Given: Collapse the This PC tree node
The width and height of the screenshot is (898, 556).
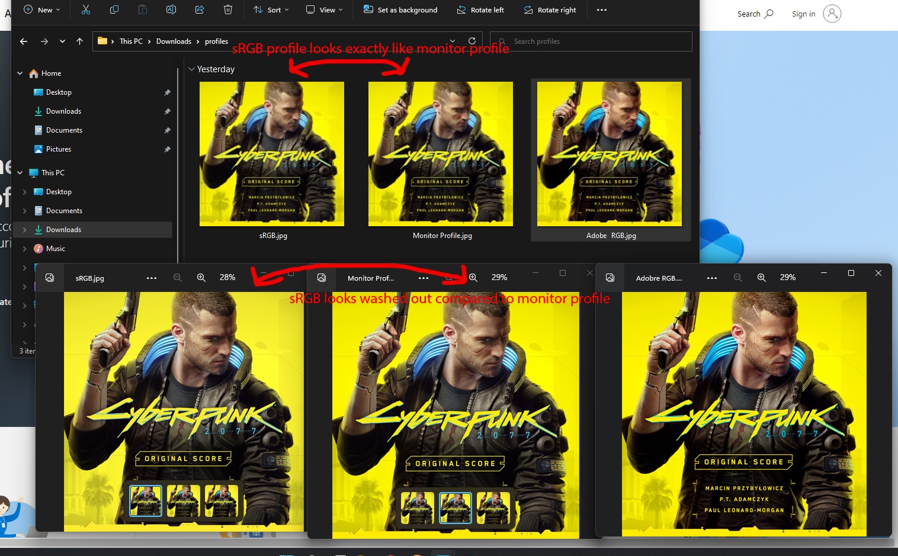Looking at the screenshot, I should pos(20,173).
